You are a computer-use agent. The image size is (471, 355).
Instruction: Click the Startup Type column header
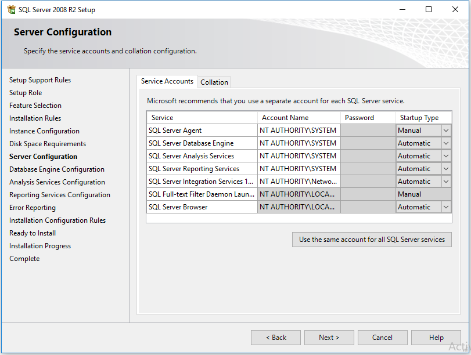tap(423, 118)
